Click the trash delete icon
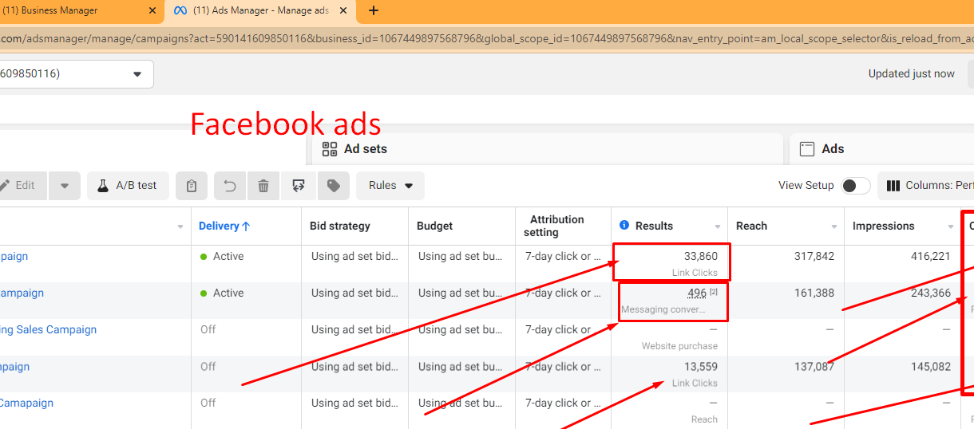This screenshot has height=429, width=974. 263,186
